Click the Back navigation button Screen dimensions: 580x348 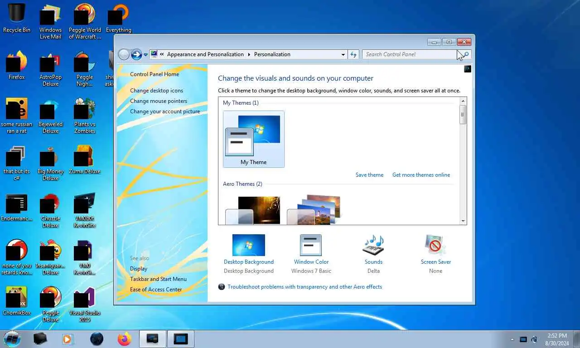pyautogui.click(x=124, y=54)
